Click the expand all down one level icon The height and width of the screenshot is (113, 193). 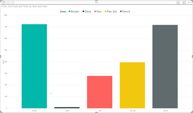tap(13, 2)
